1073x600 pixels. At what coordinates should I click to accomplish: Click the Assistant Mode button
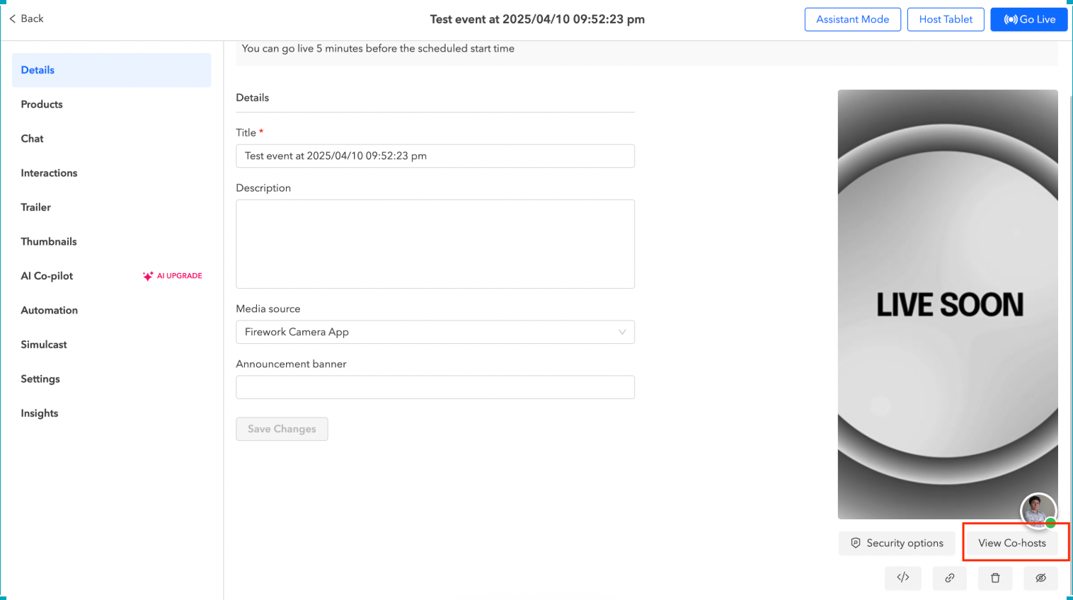[852, 19]
